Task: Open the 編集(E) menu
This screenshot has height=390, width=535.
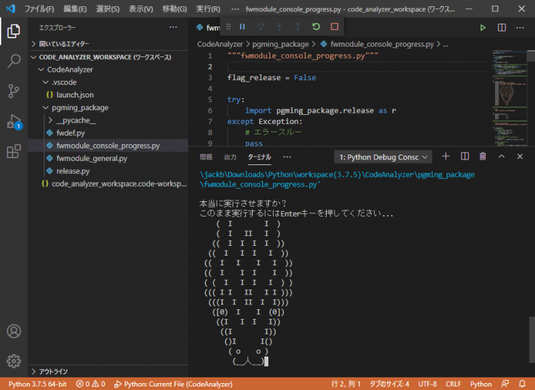Action: (75, 9)
